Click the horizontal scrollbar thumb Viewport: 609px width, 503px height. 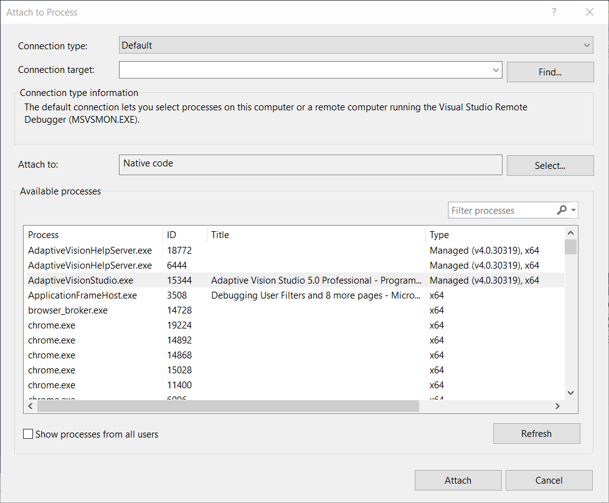228,406
